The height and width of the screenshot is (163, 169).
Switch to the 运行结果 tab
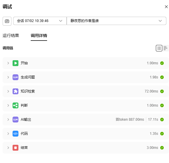click(11, 36)
